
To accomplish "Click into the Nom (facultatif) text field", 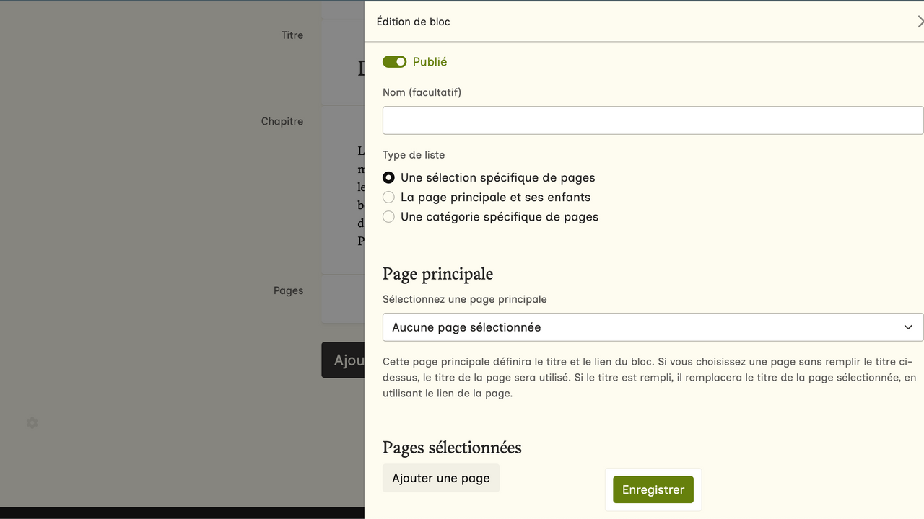I will pyautogui.click(x=652, y=120).
